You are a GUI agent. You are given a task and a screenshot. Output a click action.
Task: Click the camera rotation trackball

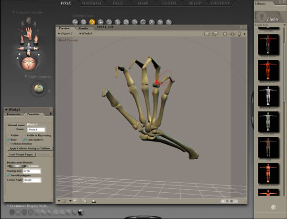[x=29, y=64]
